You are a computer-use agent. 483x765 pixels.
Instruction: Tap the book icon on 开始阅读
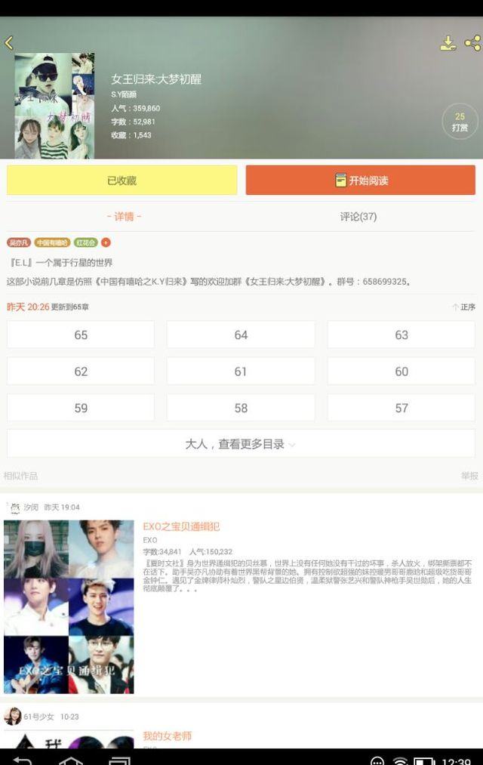tap(340, 180)
